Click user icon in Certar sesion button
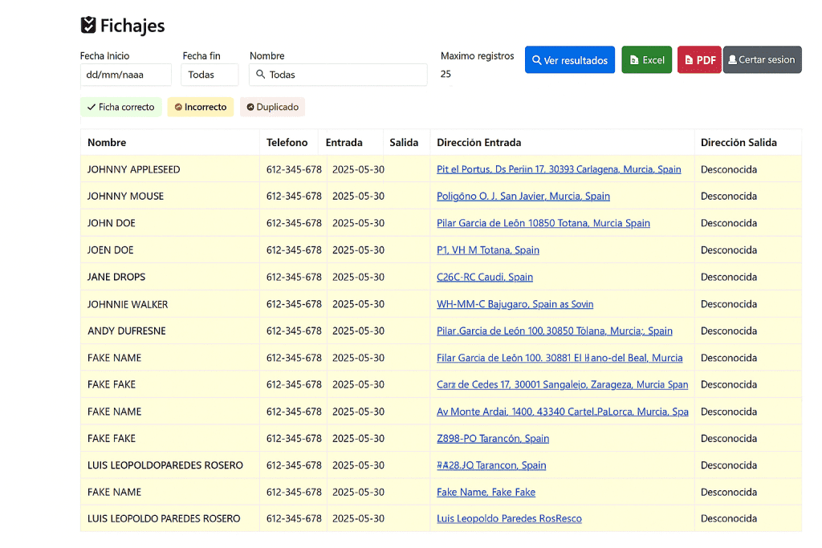822x548 pixels. coord(731,60)
